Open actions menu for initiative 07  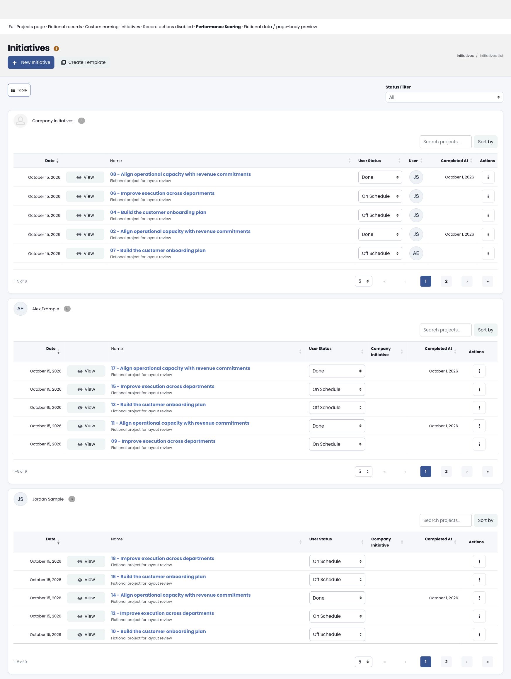[488, 253]
